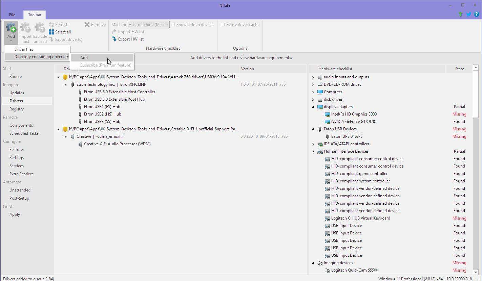Image resolution: width=482 pixels, height=281 pixels.
Task: Toggle the Show hidden devices checkbox
Action: point(173,25)
